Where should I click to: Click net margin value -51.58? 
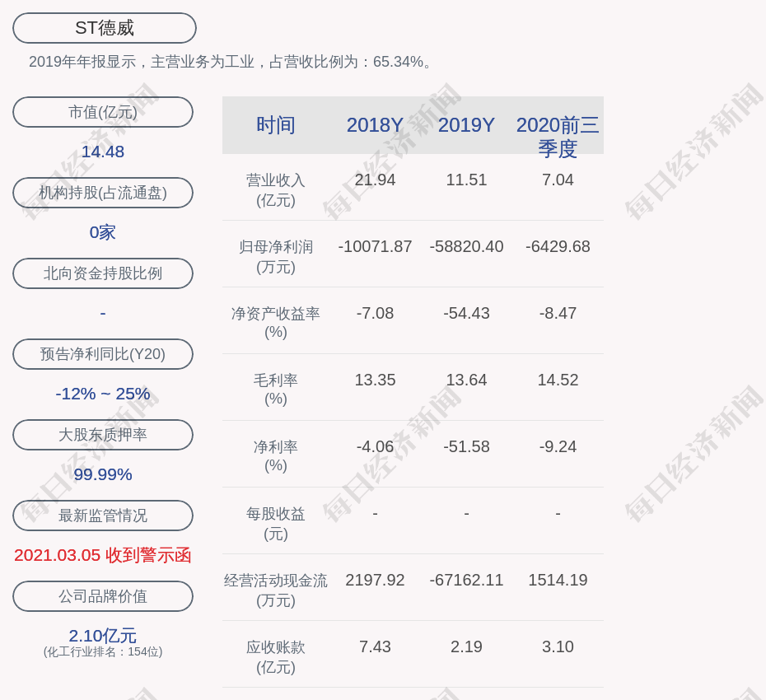click(x=466, y=447)
